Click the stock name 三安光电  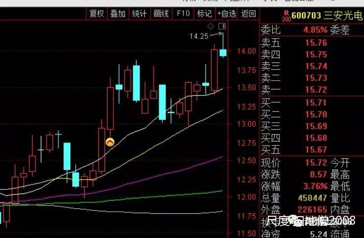coord(343,15)
